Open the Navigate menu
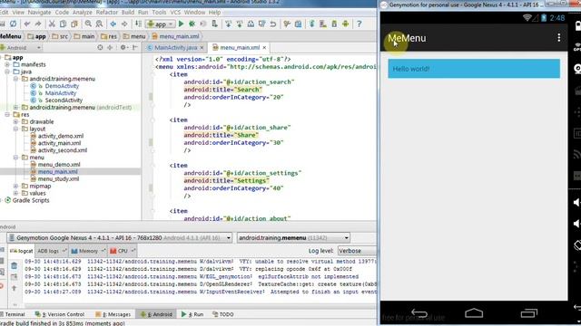The height and width of the screenshot is (326, 581). tap(39, 12)
